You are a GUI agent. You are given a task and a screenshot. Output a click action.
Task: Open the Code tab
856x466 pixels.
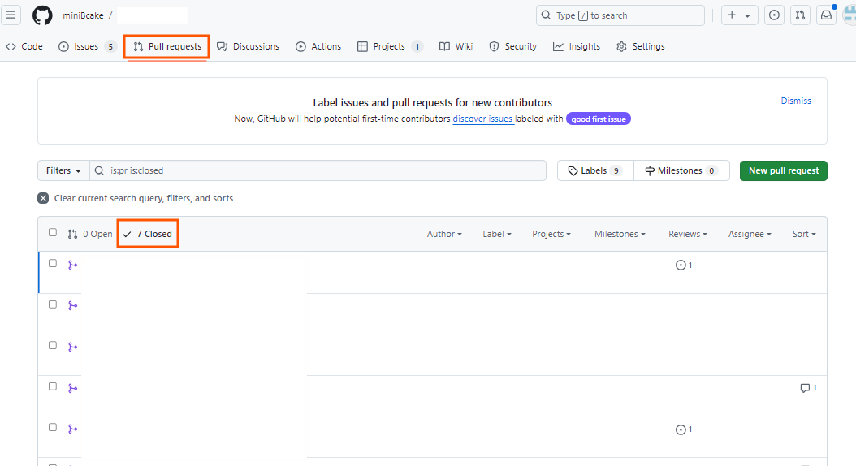(x=24, y=46)
